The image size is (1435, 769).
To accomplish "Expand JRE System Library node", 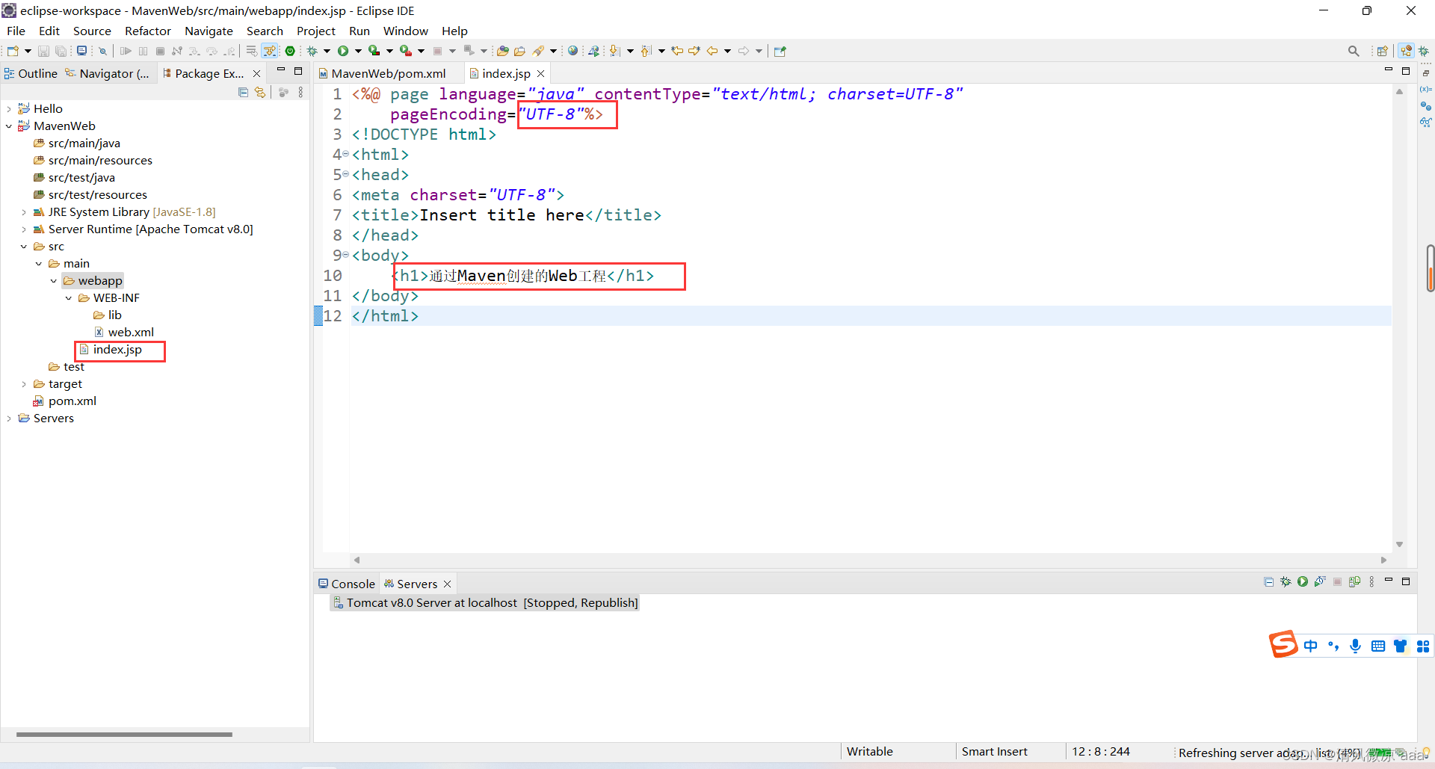I will (24, 212).
